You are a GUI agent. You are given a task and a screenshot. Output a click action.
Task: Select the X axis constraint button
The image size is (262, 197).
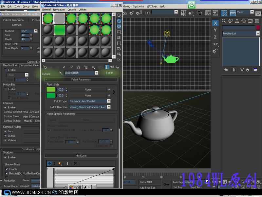215,23
